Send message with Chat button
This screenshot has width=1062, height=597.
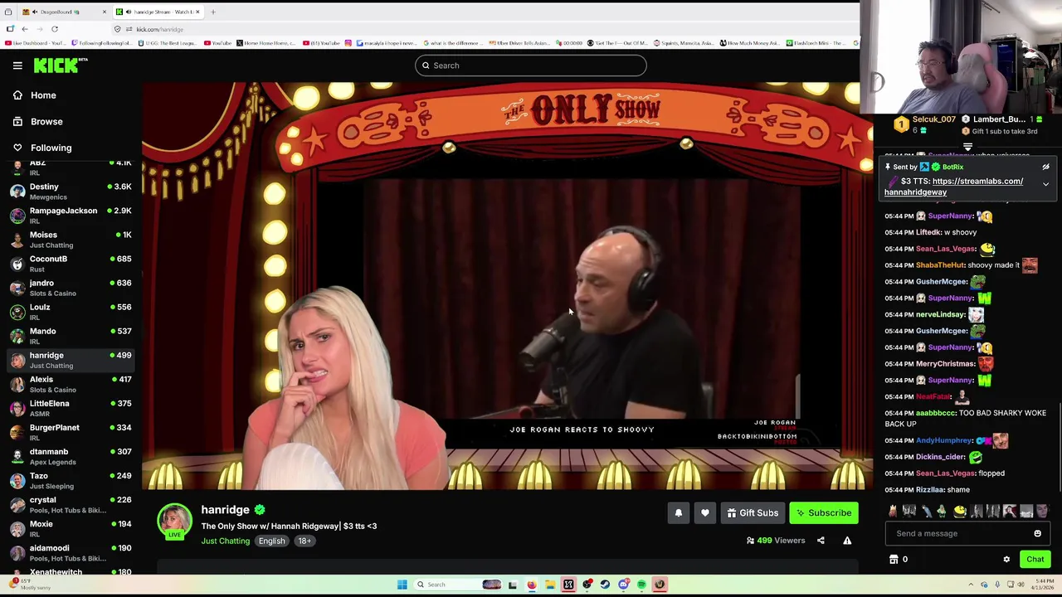point(1035,560)
